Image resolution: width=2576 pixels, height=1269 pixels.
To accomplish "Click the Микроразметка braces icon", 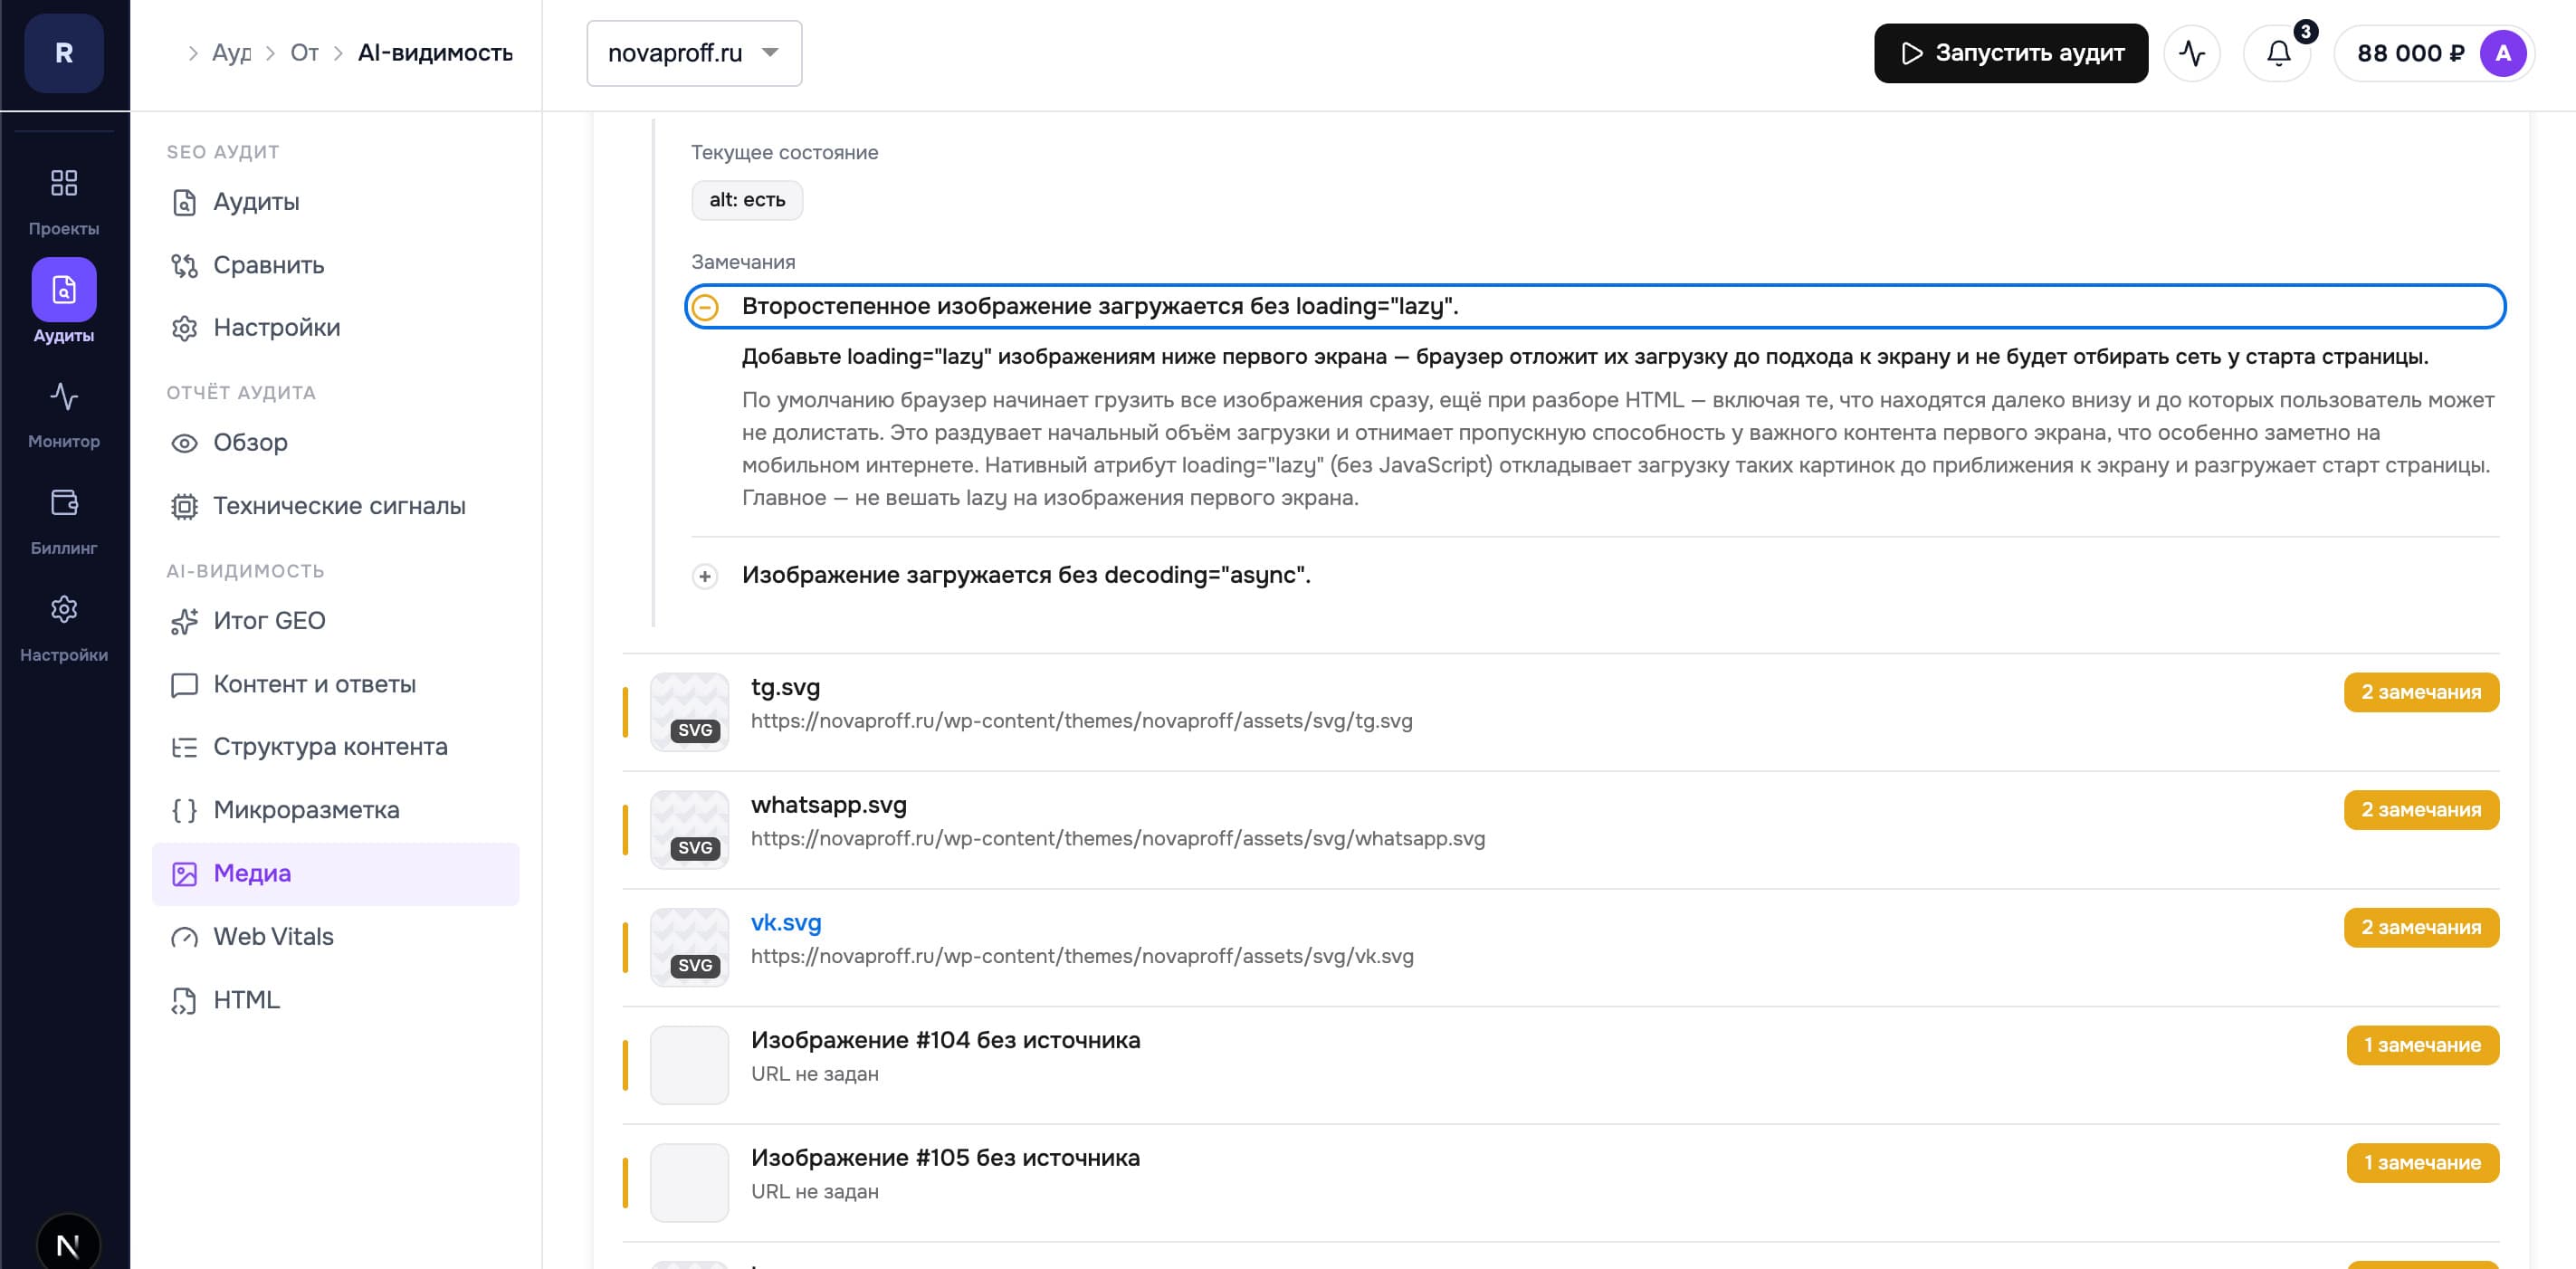I will (x=184, y=810).
